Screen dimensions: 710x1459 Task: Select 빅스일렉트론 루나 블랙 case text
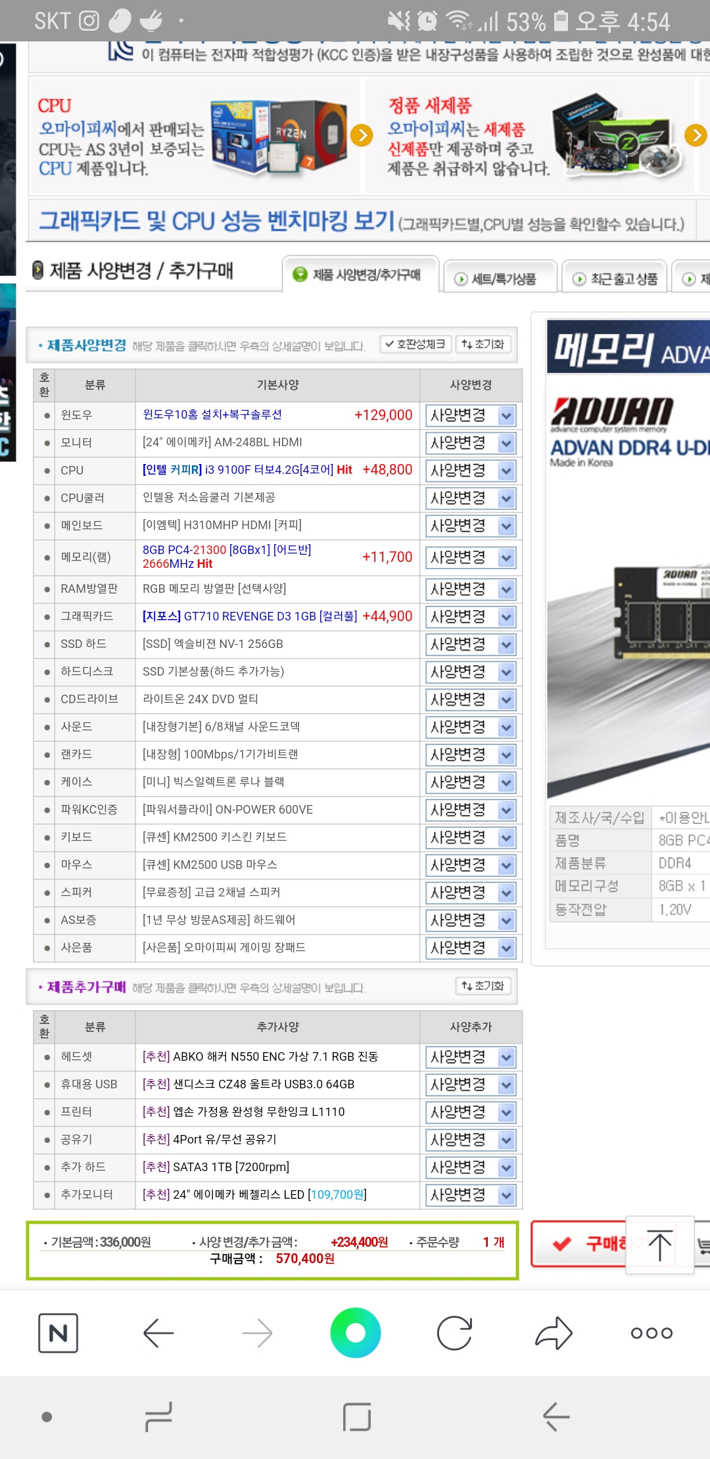214,782
